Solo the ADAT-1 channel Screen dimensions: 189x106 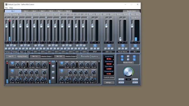click(37, 49)
